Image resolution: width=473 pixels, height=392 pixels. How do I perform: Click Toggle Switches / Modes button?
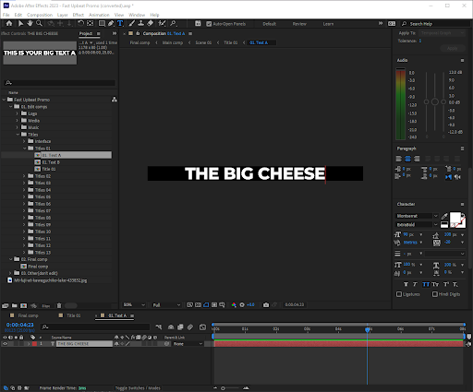coord(138,388)
